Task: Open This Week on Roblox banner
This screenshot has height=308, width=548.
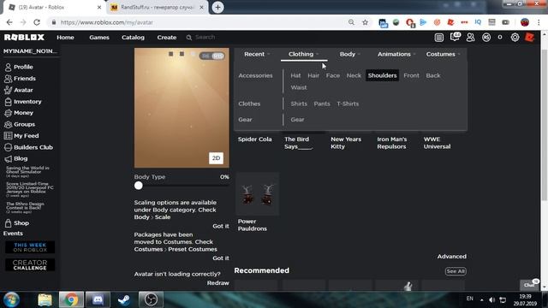Action: pyautogui.click(x=30, y=247)
